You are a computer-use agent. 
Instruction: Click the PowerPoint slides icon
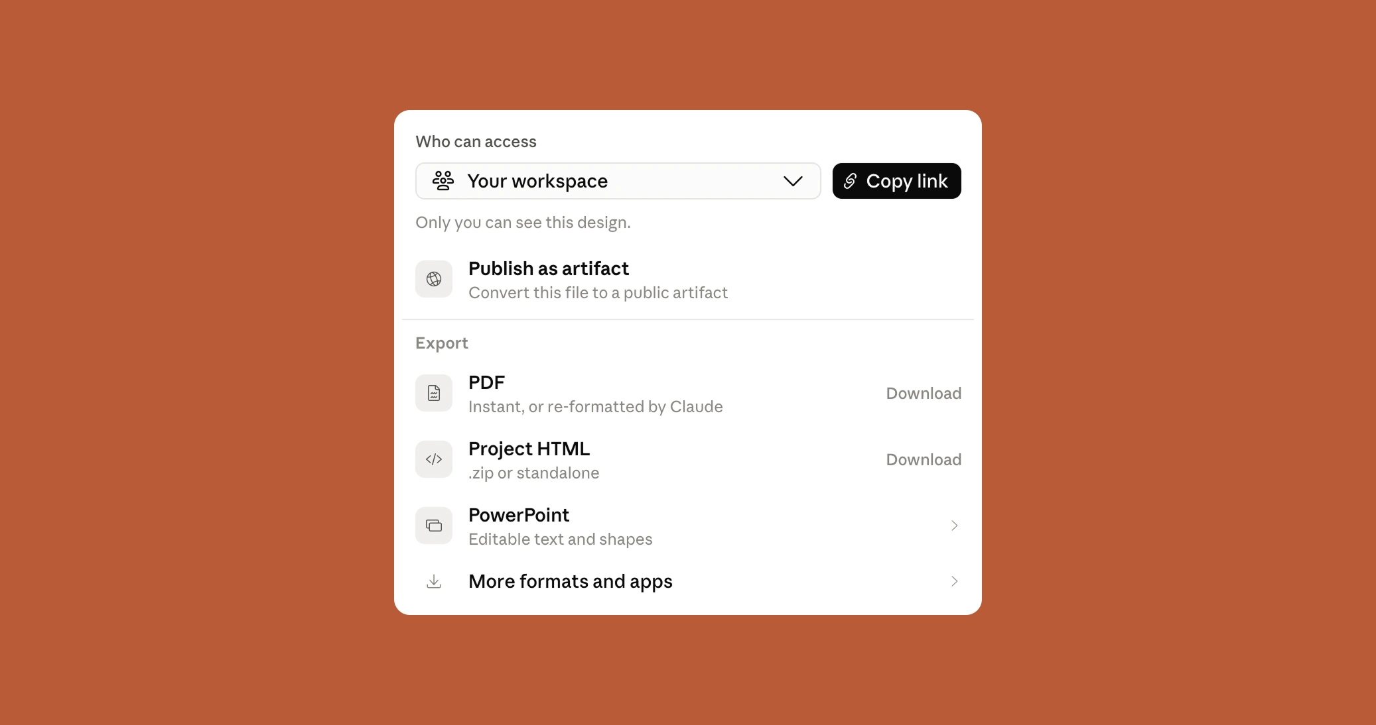point(434,526)
